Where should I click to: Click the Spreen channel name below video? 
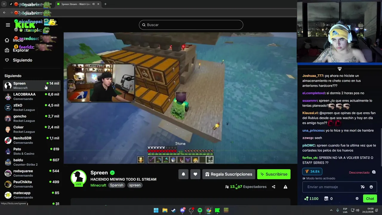pos(99,173)
